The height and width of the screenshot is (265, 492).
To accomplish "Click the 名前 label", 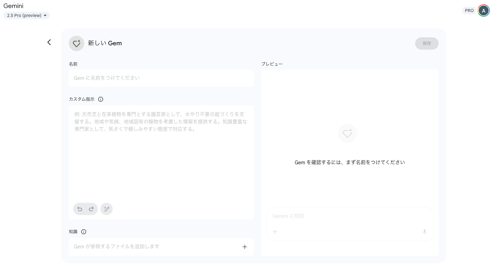I will point(73,64).
